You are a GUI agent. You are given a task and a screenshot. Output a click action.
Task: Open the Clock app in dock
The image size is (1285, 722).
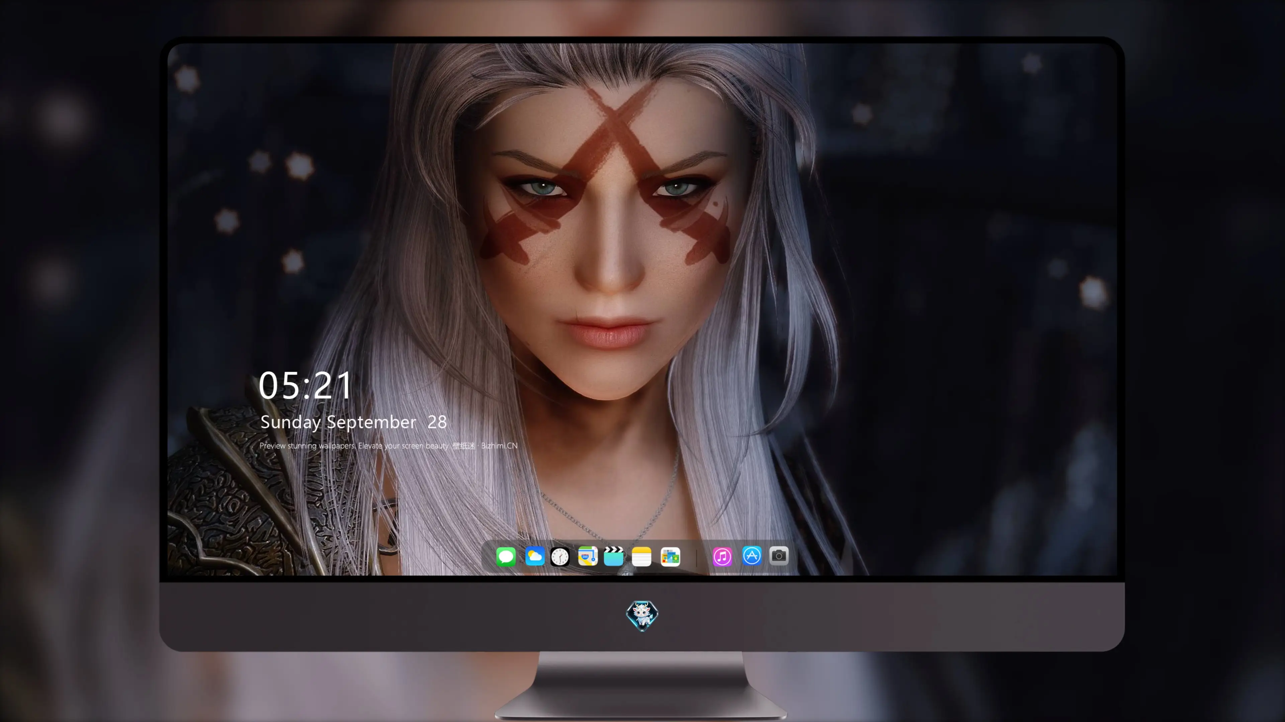[560, 556]
